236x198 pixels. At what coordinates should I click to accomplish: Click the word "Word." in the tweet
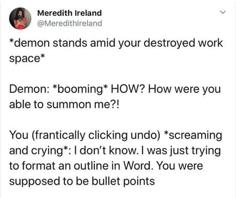click(137, 166)
